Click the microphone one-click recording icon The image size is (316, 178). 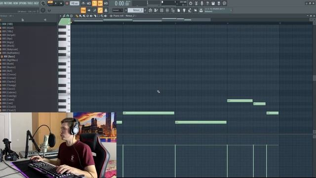pyautogui.click(x=202, y=3)
